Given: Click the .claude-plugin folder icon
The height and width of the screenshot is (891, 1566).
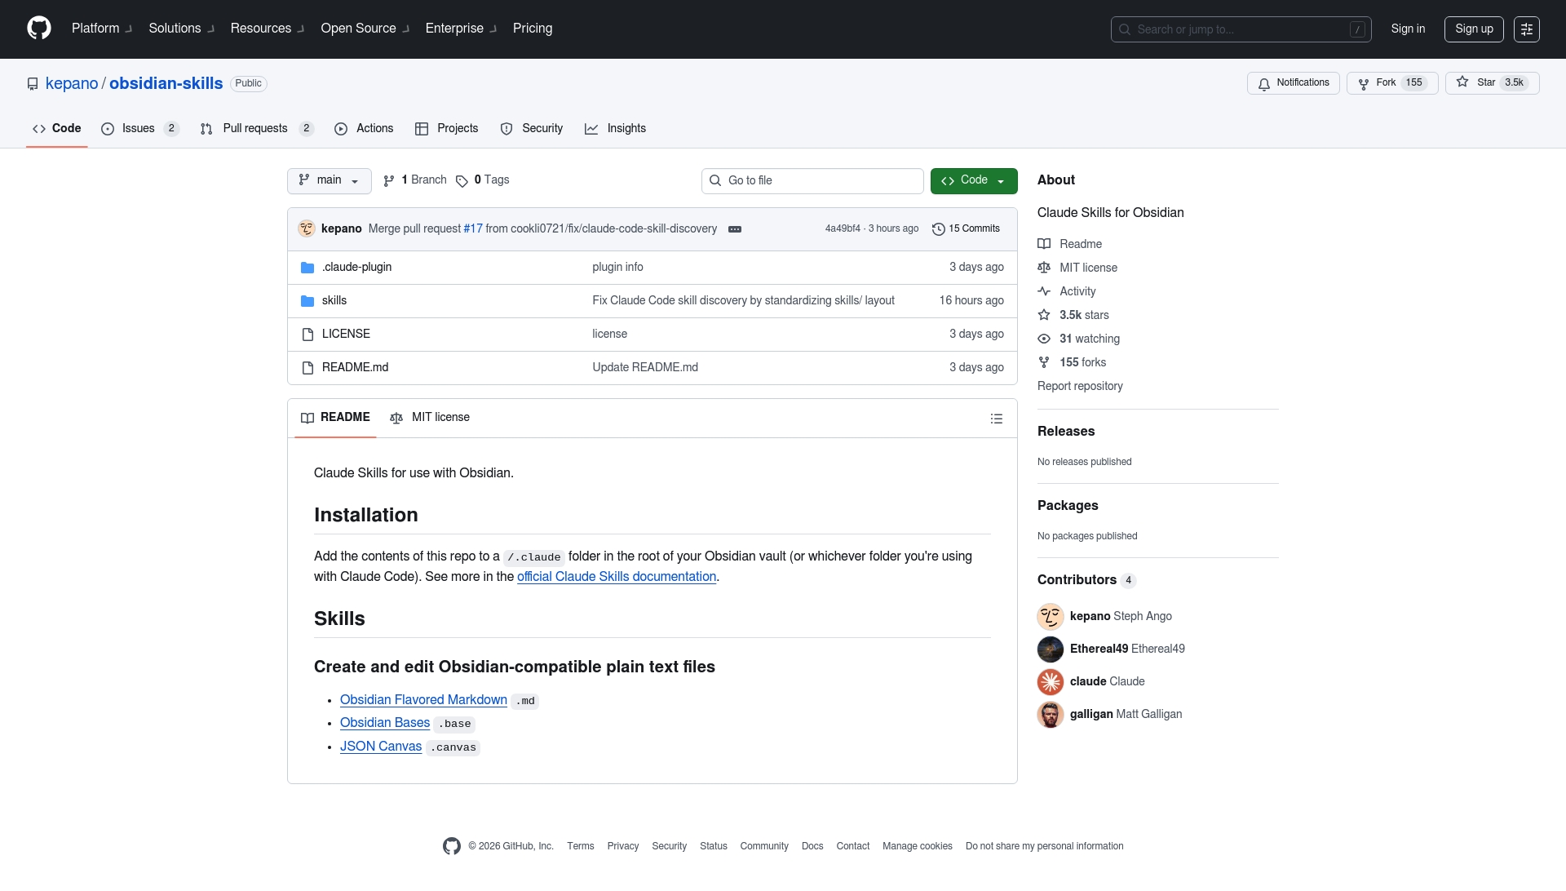Looking at the screenshot, I should pos(307,268).
